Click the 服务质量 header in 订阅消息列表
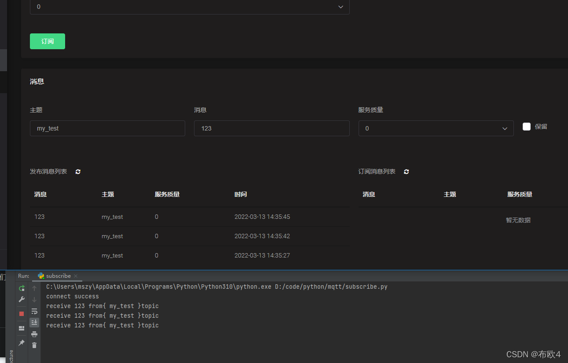The width and height of the screenshot is (568, 363). click(520, 194)
